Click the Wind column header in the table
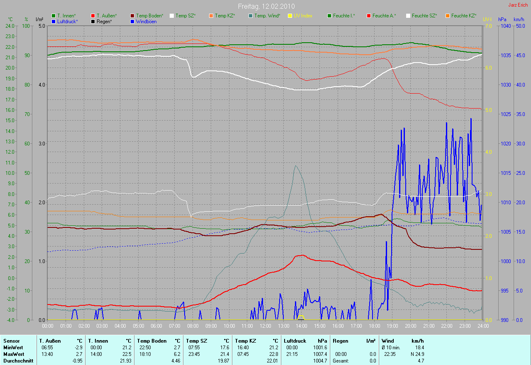 [388, 341]
